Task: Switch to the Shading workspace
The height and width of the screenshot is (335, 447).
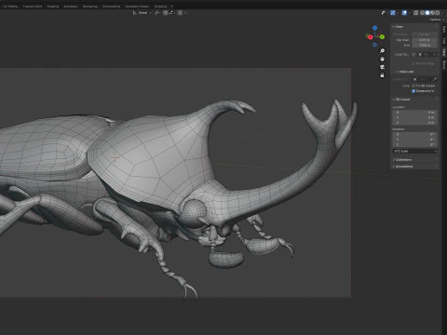Action: [53, 7]
